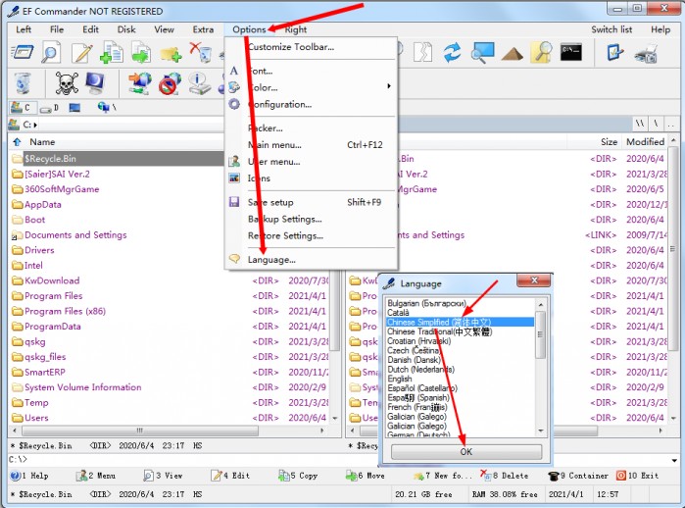Select Program Files (x86) folder in left panel

(x=65, y=311)
